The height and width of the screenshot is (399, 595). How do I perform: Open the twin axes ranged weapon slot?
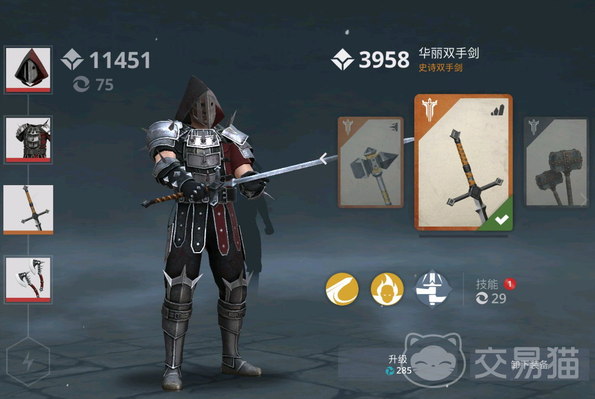coord(28,280)
